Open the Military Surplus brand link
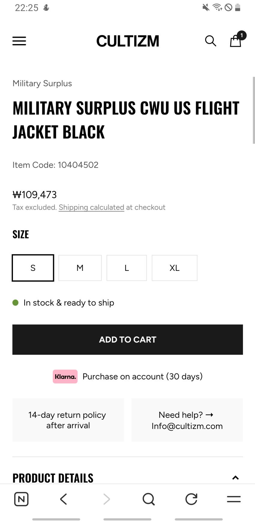The width and height of the screenshot is (255, 524). [42, 83]
